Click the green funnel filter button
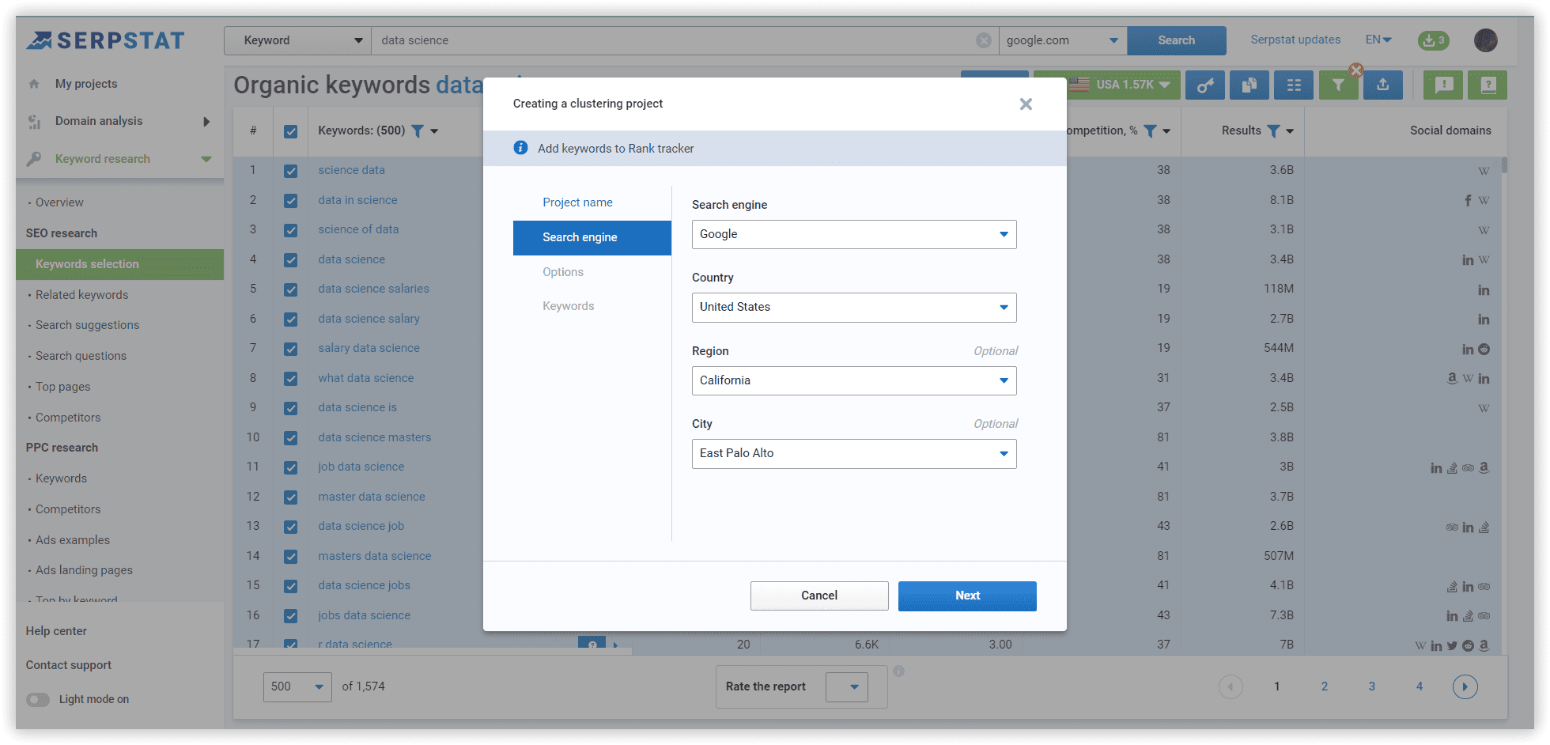 tap(1338, 85)
